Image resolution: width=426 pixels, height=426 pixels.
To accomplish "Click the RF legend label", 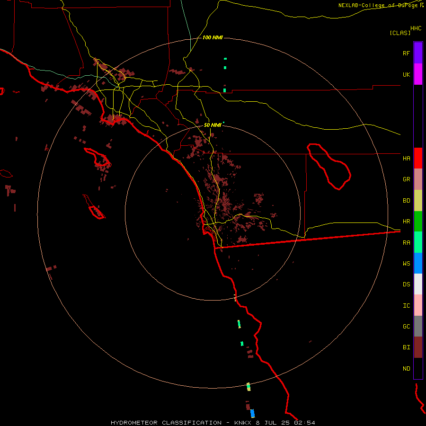I will (406, 53).
